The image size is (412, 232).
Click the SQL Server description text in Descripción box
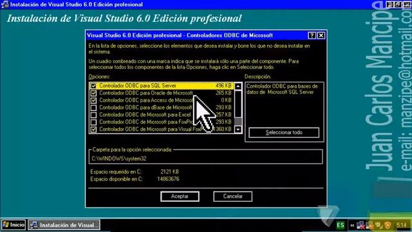click(x=282, y=89)
